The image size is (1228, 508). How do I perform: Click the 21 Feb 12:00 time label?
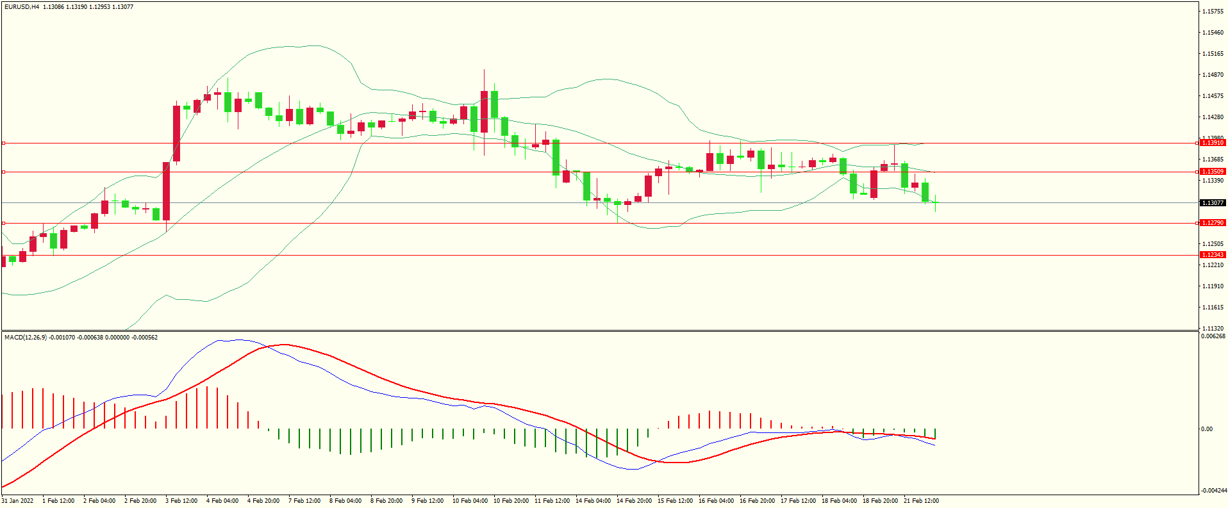point(922,501)
